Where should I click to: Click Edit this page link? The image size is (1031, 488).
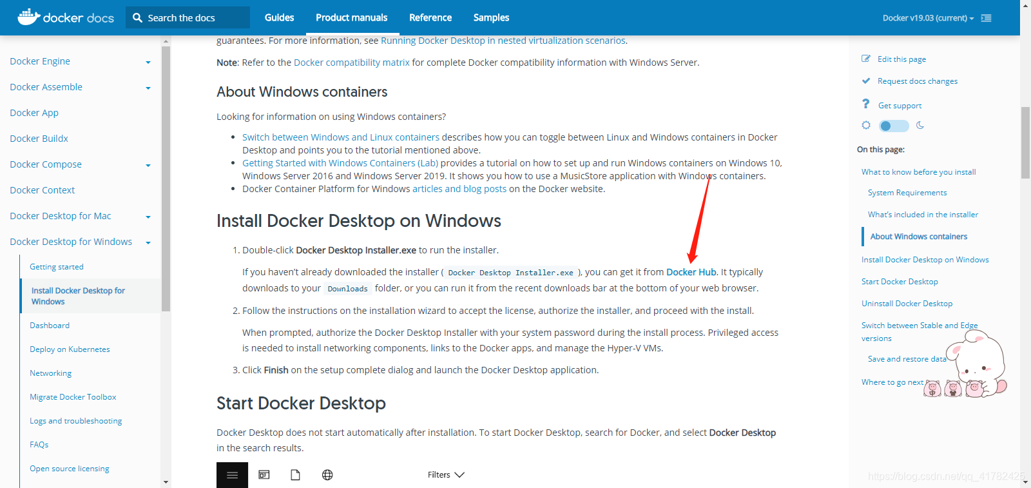pyautogui.click(x=901, y=59)
